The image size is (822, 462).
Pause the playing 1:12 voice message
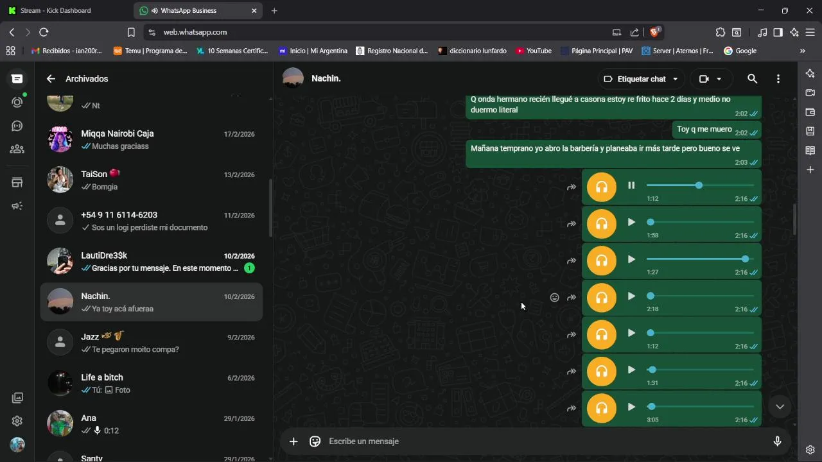(x=631, y=185)
